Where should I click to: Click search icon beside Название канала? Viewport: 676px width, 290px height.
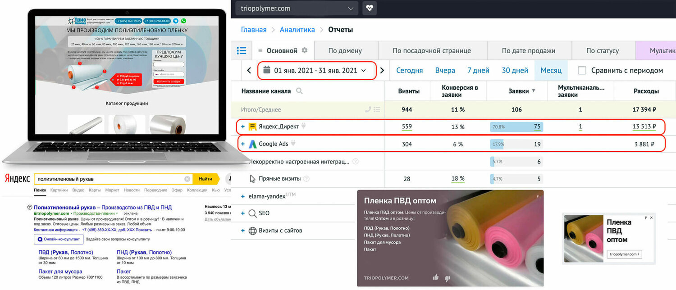coord(299,91)
